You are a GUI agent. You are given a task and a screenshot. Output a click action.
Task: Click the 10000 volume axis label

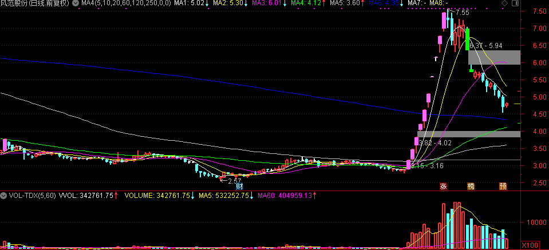pos(536,223)
